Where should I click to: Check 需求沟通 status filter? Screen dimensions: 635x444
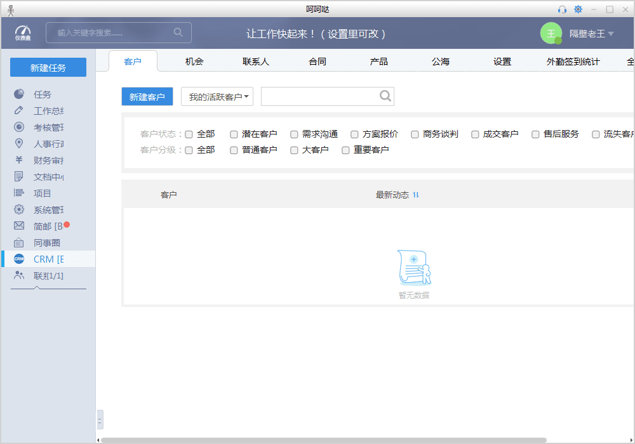[294, 134]
